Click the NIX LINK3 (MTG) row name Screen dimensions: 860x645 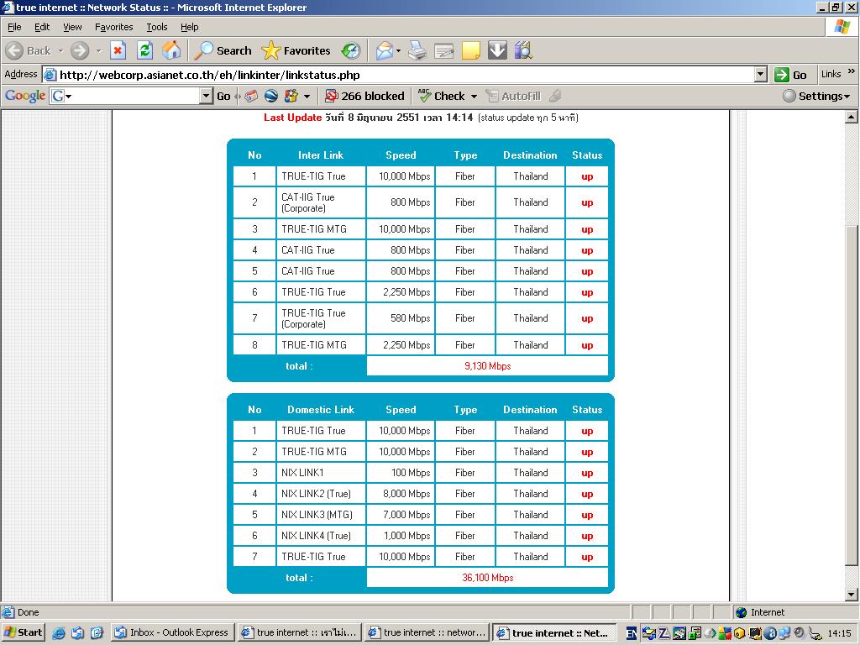coord(317,515)
